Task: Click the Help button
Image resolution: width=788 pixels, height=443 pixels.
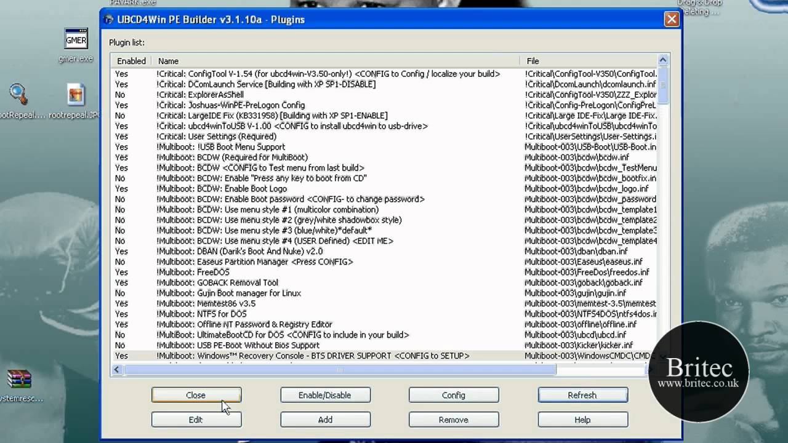Action: [582, 420]
